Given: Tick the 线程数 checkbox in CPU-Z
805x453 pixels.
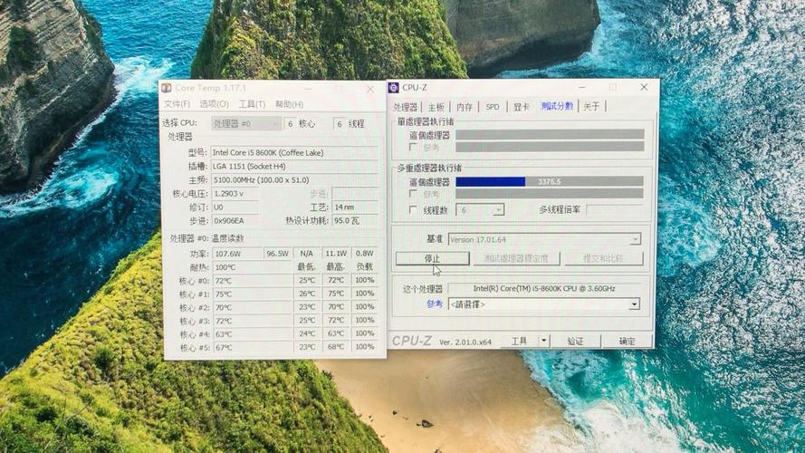Looking at the screenshot, I should pyautogui.click(x=414, y=210).
